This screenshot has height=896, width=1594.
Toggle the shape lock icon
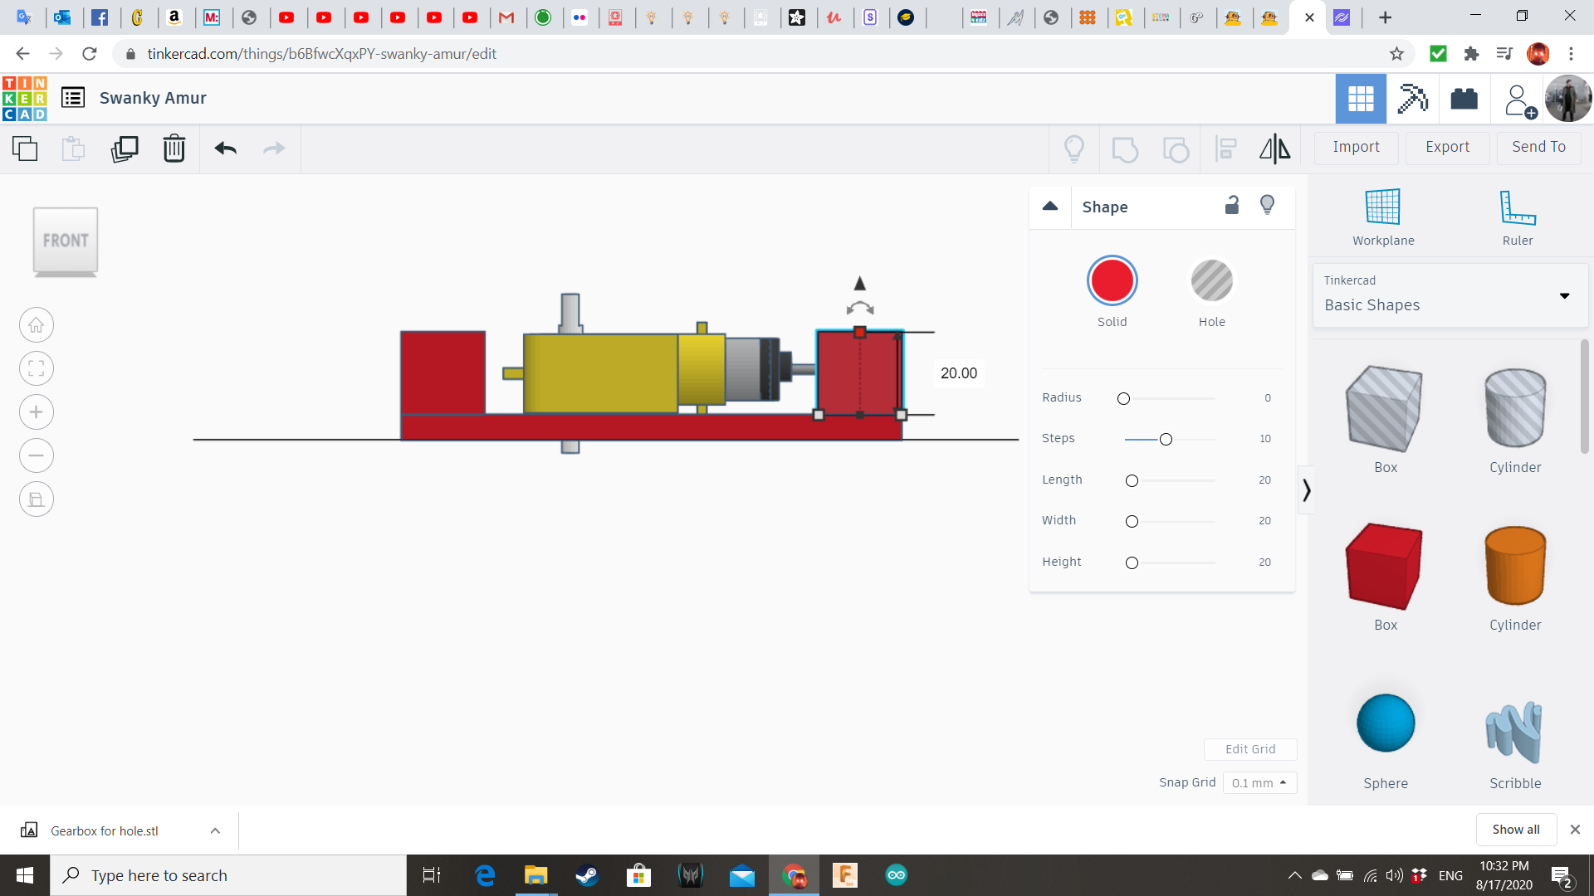point(1232,206)
